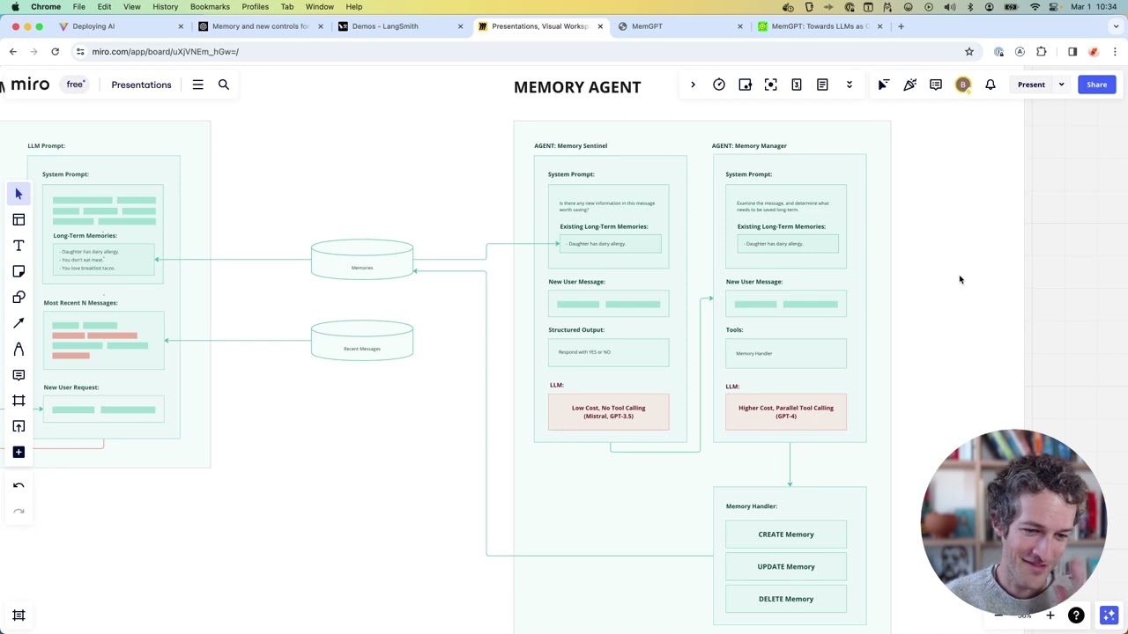Zoom in with plus button
1128x634 pixels.
click(1050, 616)
